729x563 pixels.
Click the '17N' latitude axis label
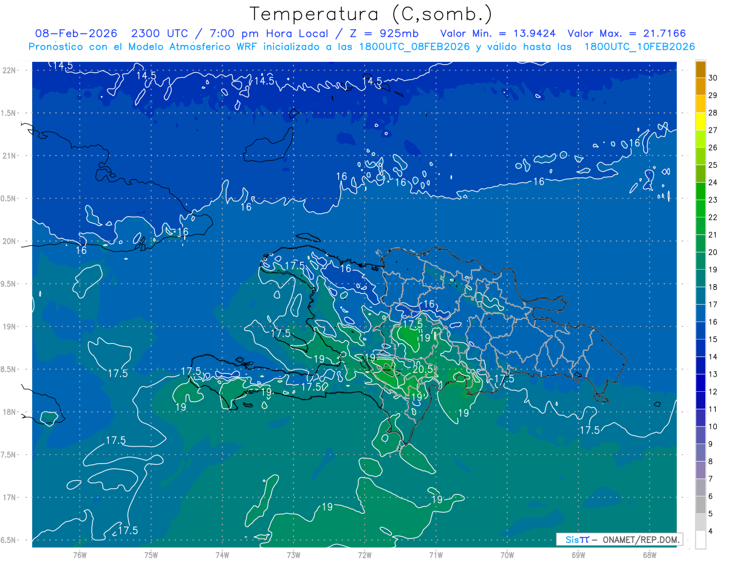[10, 497]
